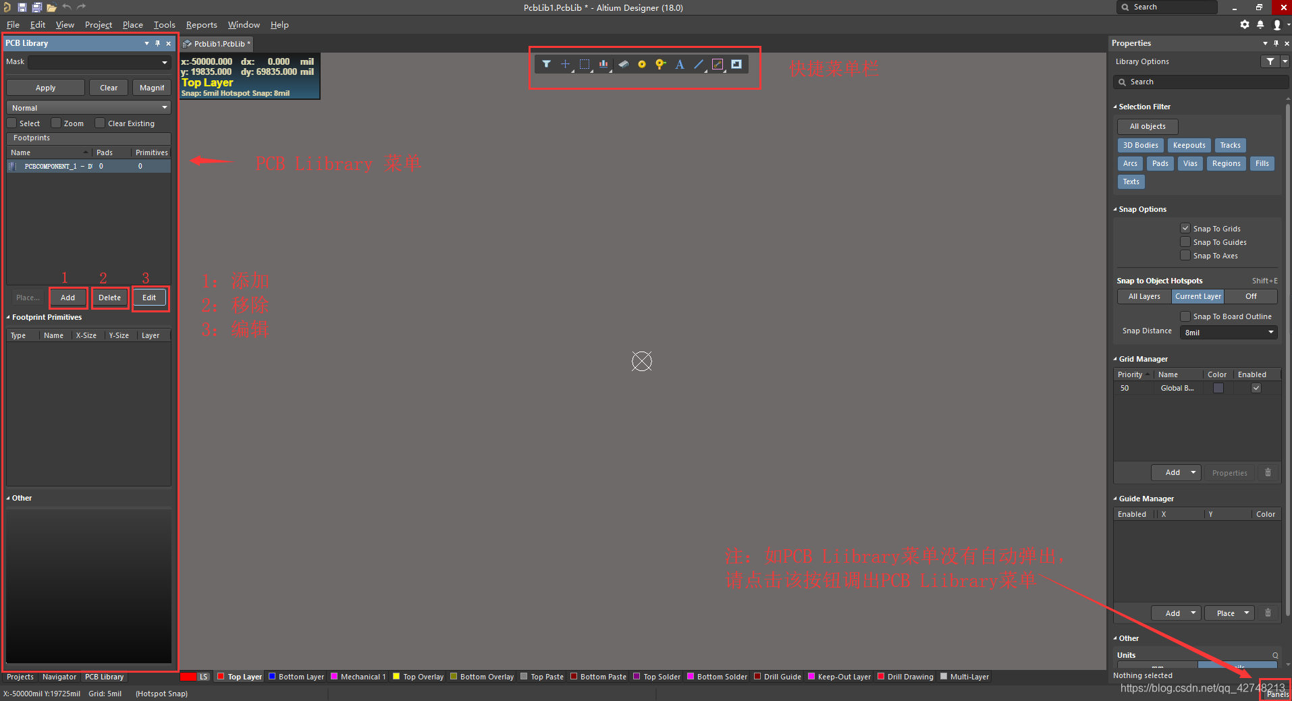Open the Normal mode dropdown in PCB Library

click(88, 107)
